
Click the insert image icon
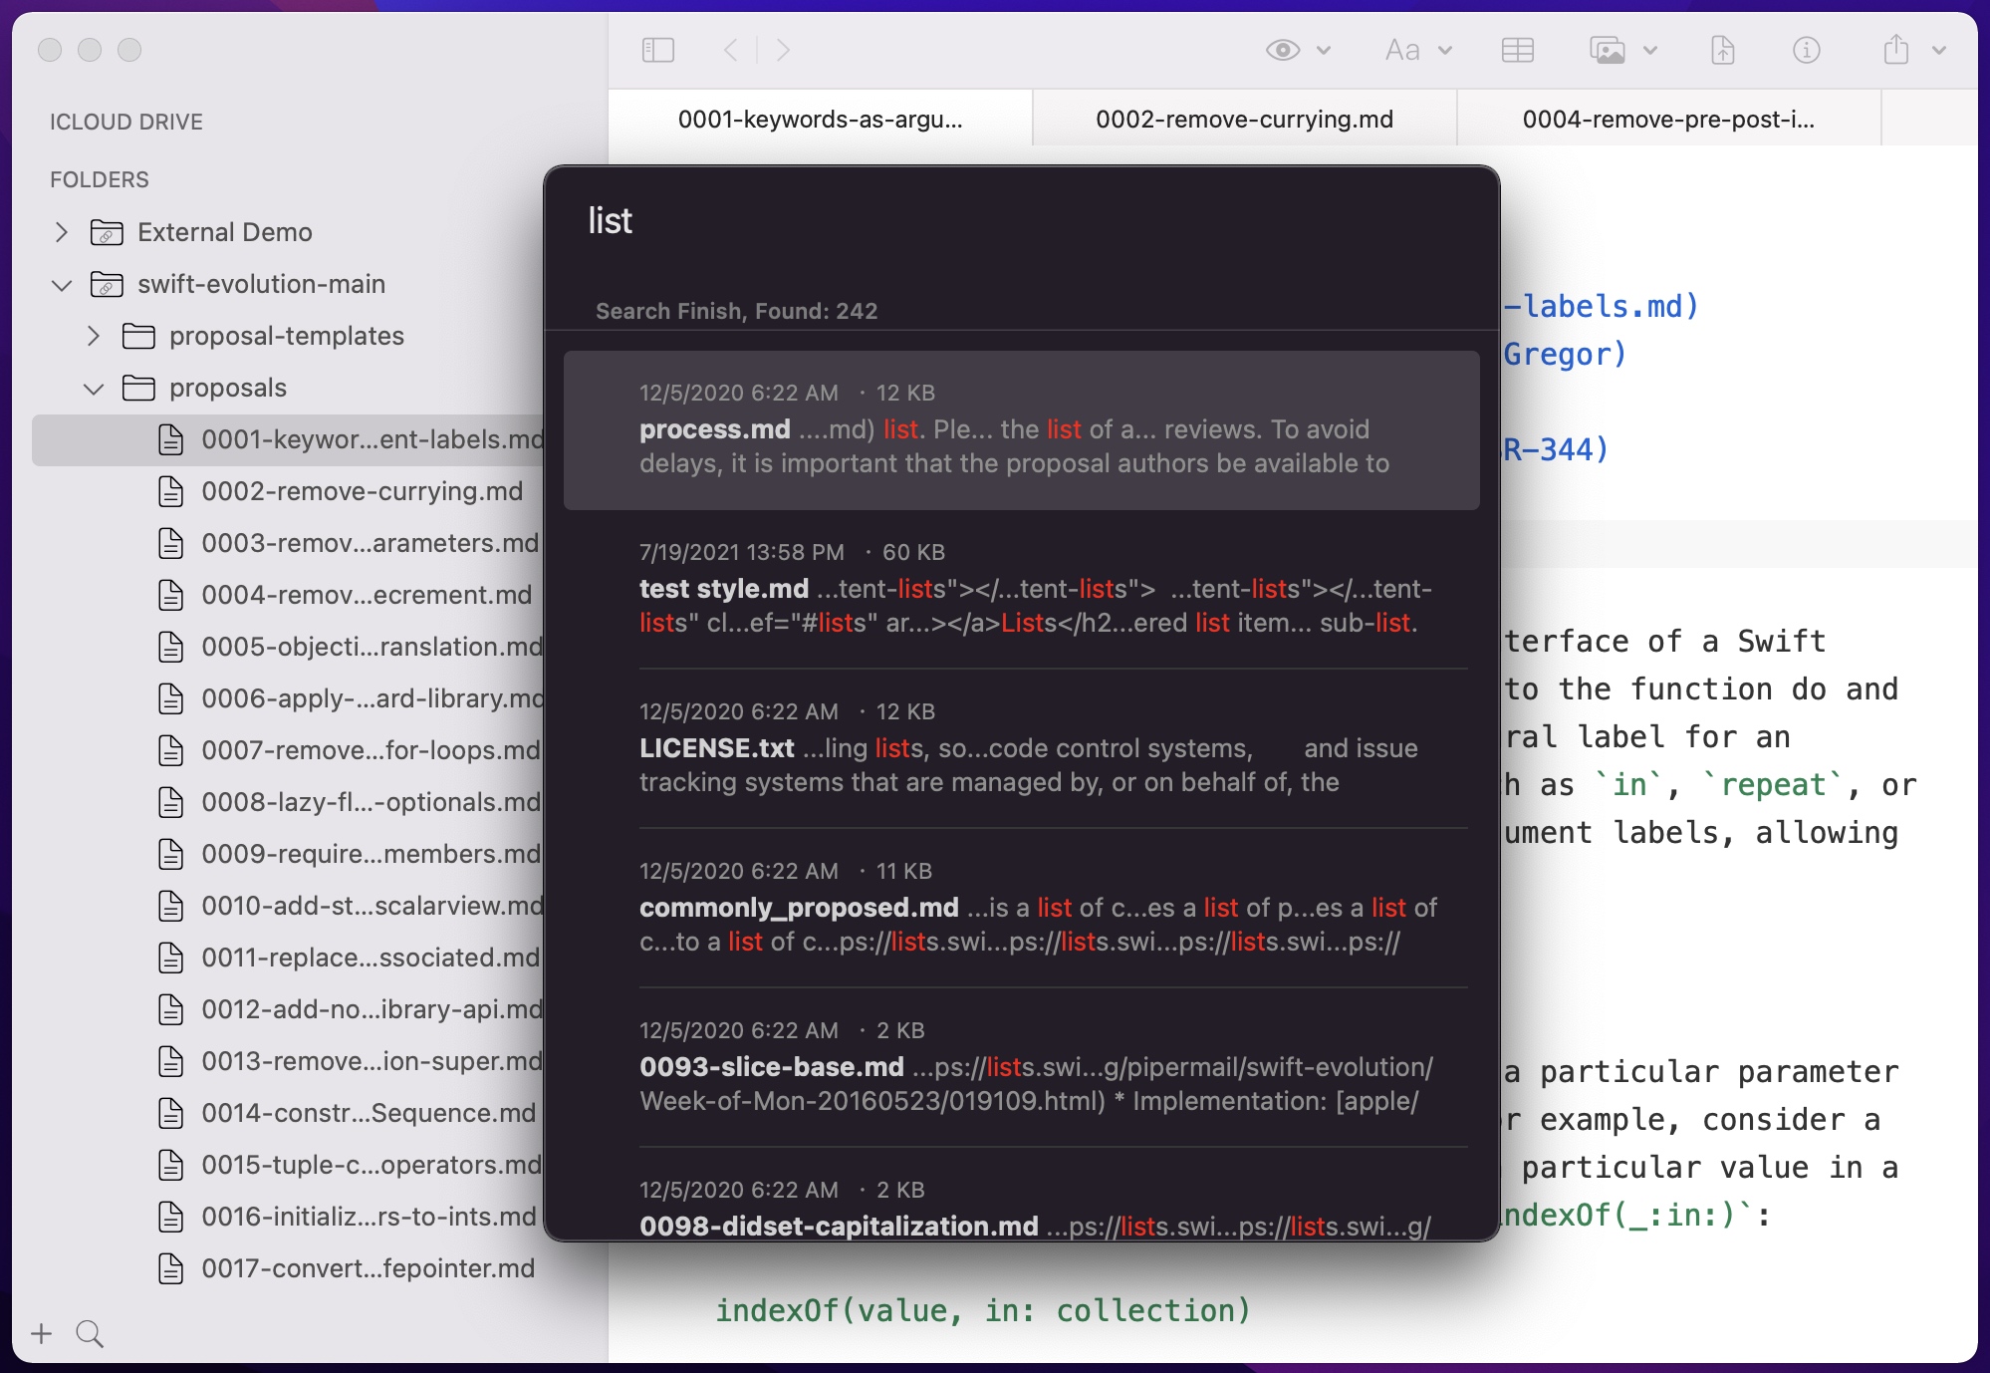click(x=1608, y=50)
